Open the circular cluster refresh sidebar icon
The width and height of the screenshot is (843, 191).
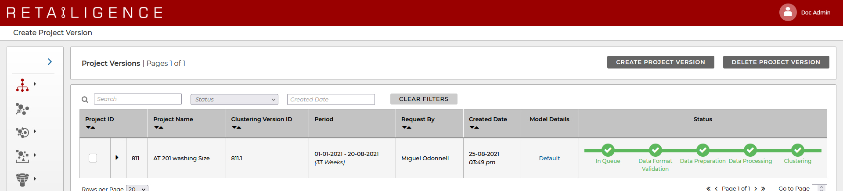tap(22, 132)
